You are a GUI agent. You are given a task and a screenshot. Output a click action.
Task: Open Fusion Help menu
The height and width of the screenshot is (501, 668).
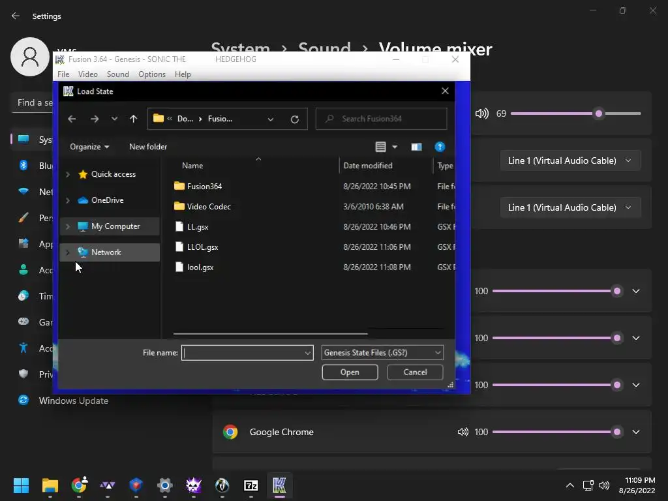183,74
